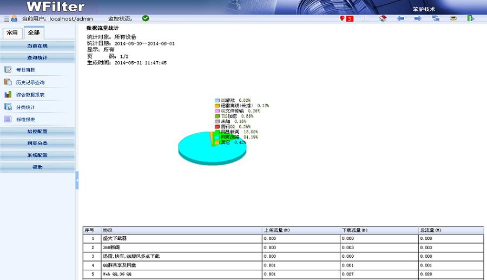Expand the 当前在线 section
The width and height of the screenshot is (487, 280).
click(37, 46)
